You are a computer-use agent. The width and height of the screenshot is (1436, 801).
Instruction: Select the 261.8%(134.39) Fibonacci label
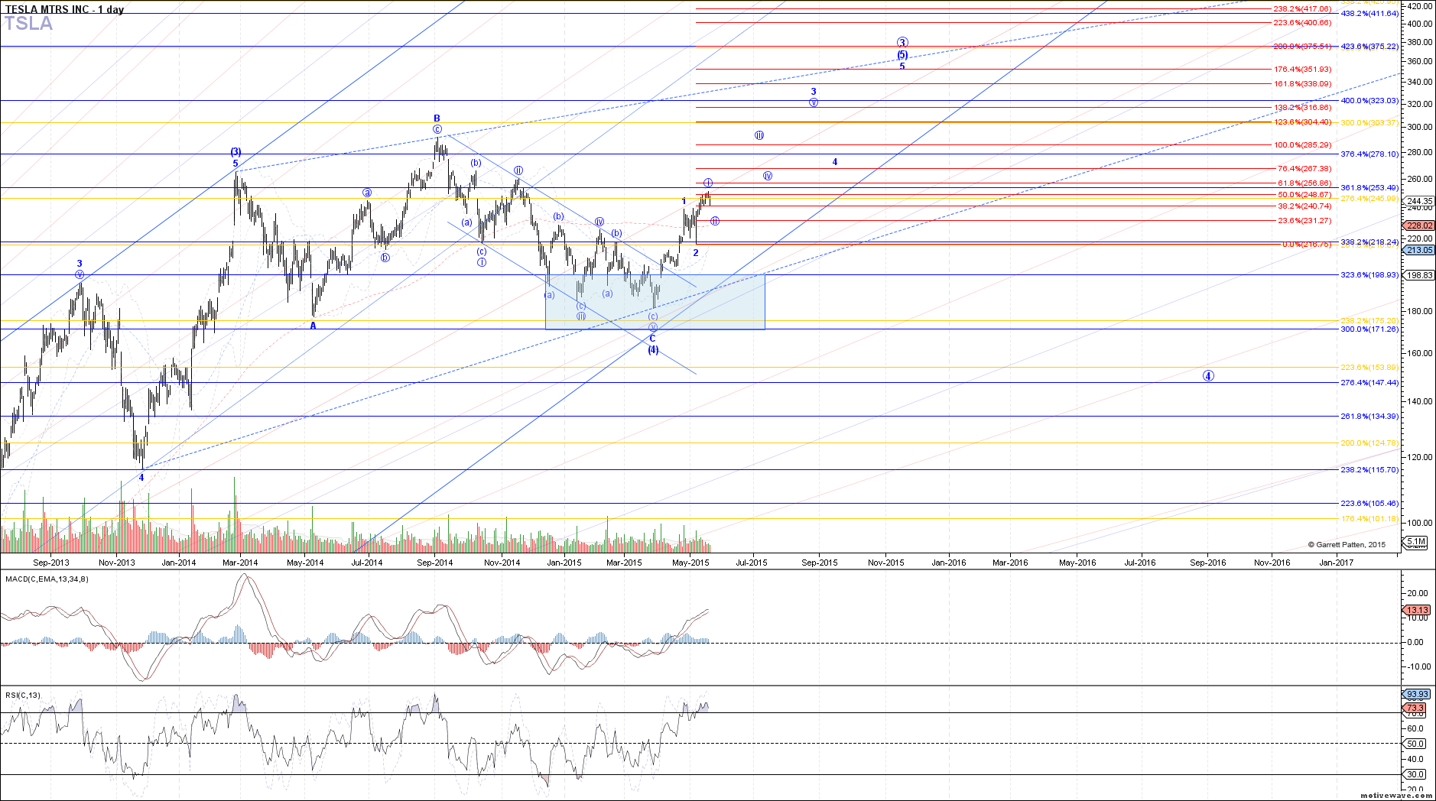tap(1369, 417)
